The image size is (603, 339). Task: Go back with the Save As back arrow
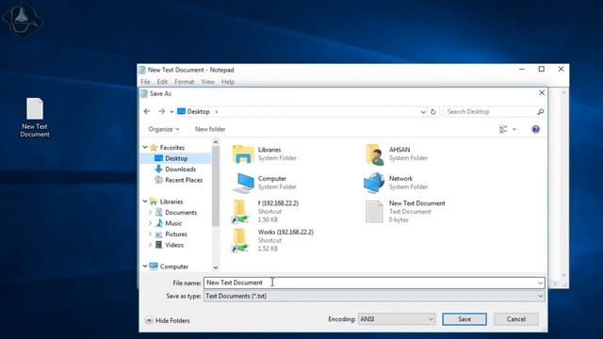point(147,111)
